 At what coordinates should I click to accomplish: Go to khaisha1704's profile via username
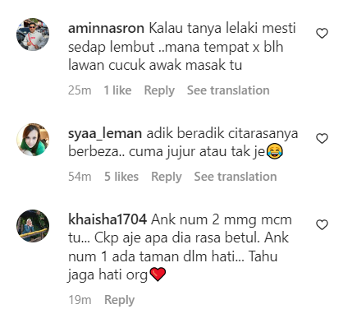[x=107, y=219]
